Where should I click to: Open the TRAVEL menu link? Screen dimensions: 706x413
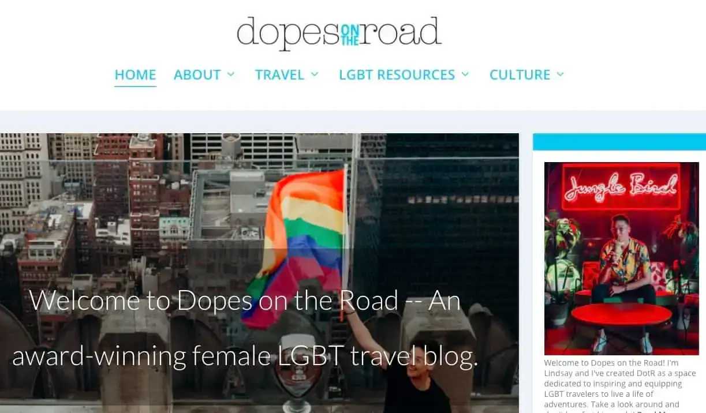tap(279, 74)
